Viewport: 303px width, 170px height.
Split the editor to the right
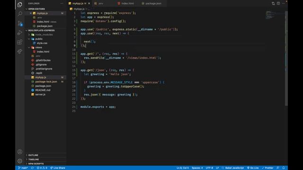pos(278,3)
